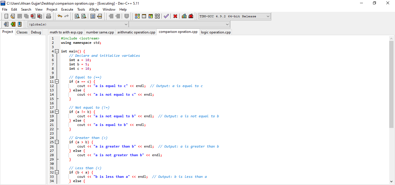
Task: Switch to math to arith exp.cpp tab
Action: [66, 32]
